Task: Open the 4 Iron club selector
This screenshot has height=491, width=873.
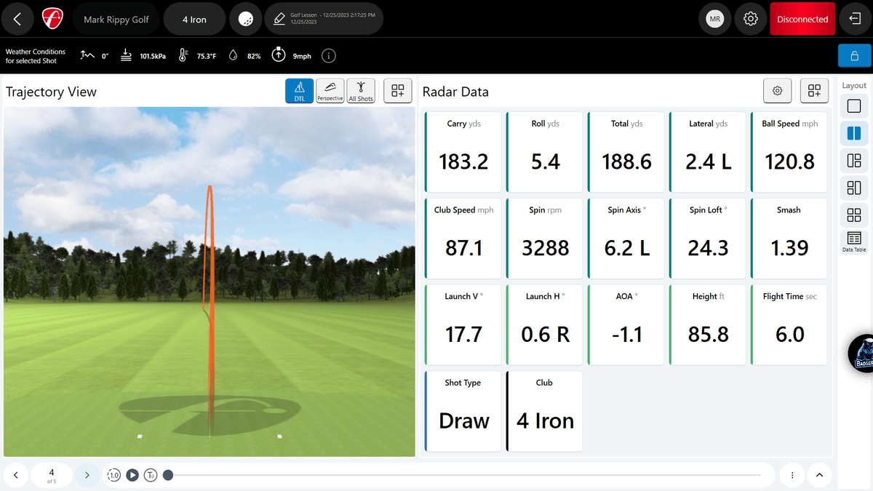Action: click(194, 20)
